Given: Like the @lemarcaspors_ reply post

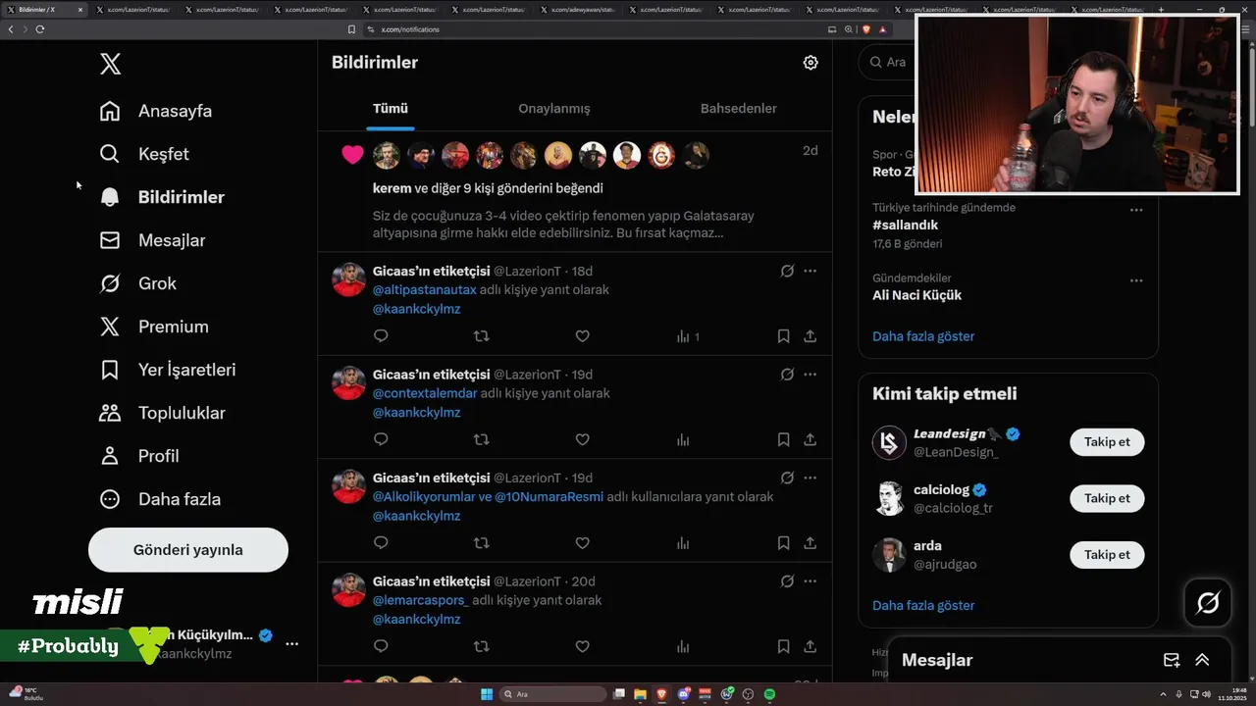Looking at the screenshot, I should [x=582, y=646].
